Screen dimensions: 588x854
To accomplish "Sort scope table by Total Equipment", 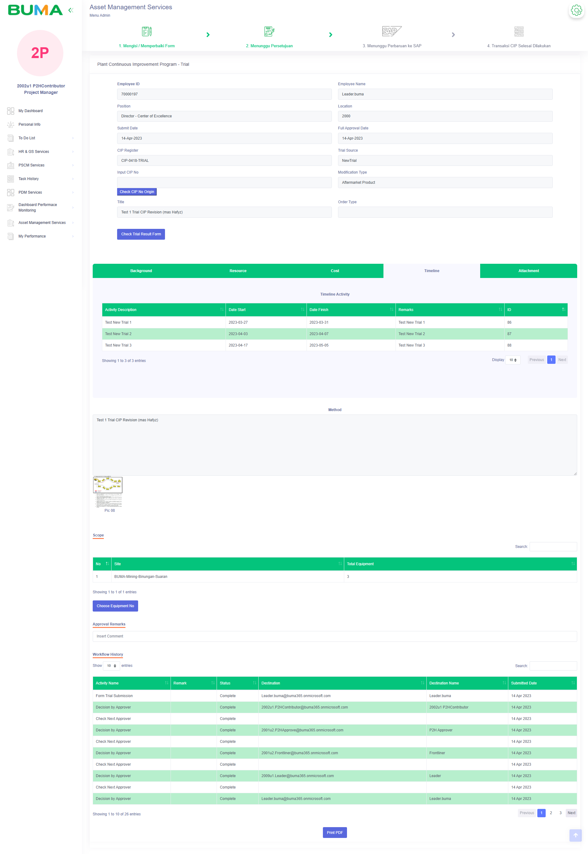I will (x=460, y=564).
